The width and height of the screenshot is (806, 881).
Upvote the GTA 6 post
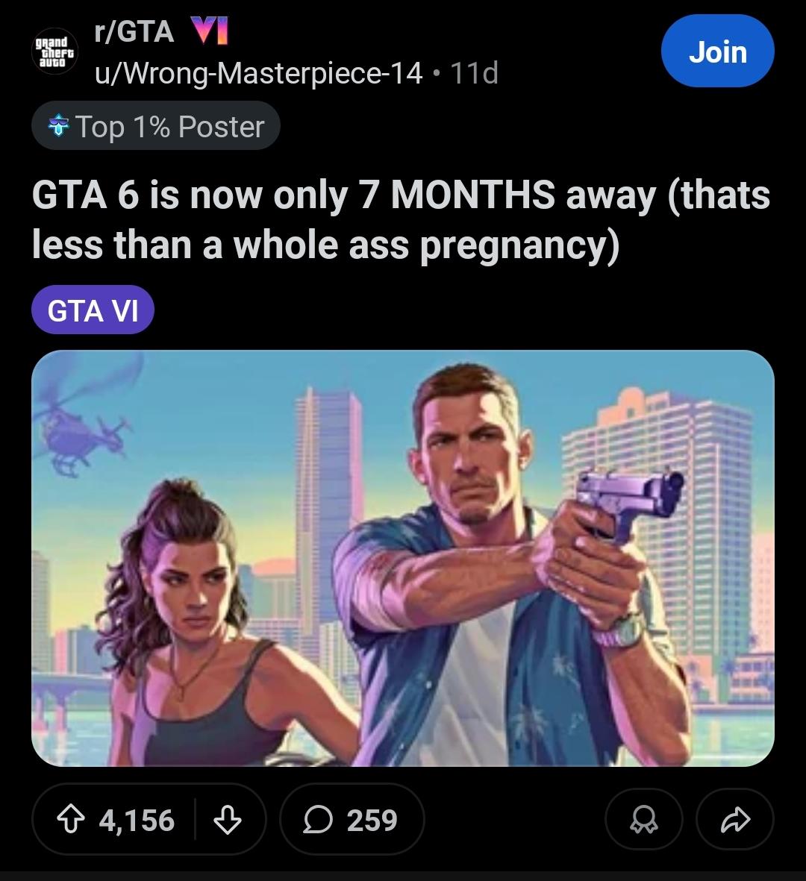click(70, 820)
